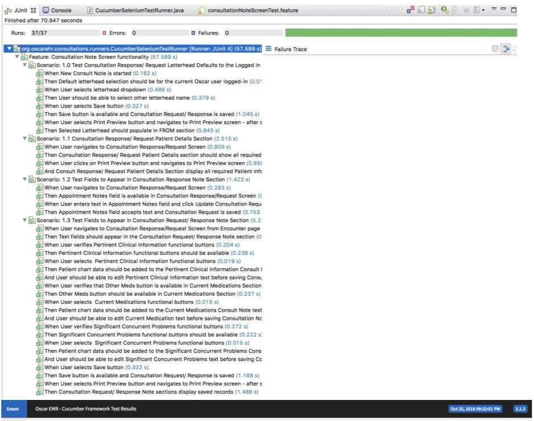This screenshot has width=534, height=421.
Task: Click the JUnit tab close icon
Action: 33,10
